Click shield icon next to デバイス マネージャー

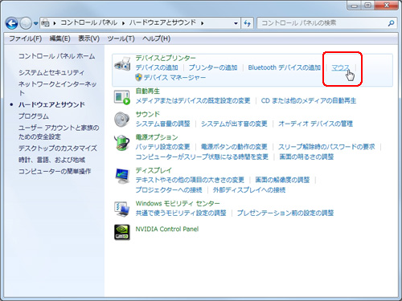point(138,78)
